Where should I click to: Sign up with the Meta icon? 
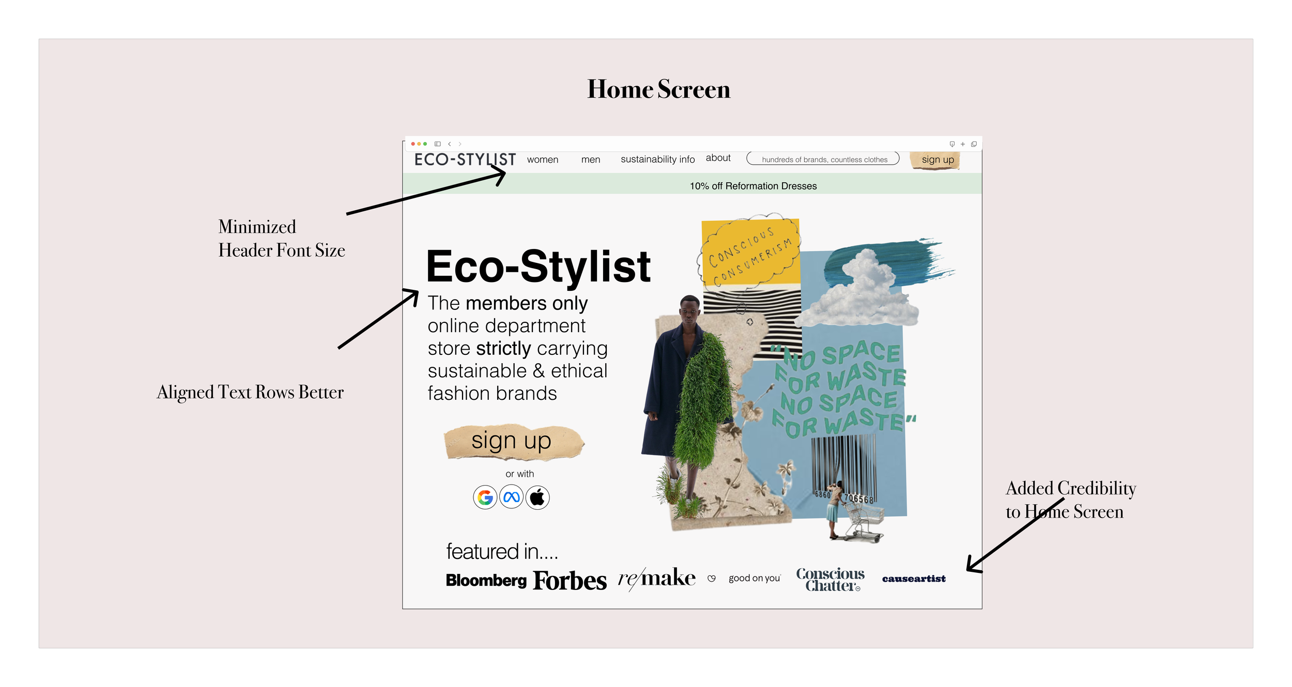512,497
